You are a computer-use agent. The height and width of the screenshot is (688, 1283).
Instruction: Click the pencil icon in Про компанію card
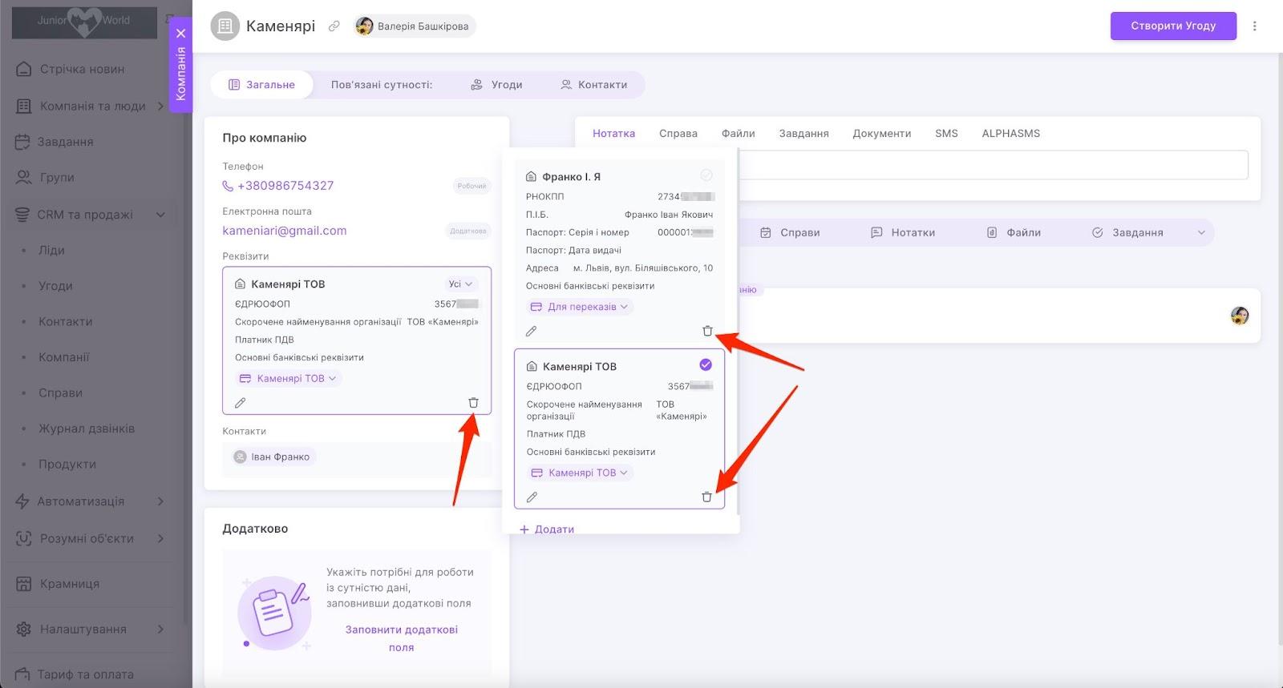click(240, 403)
